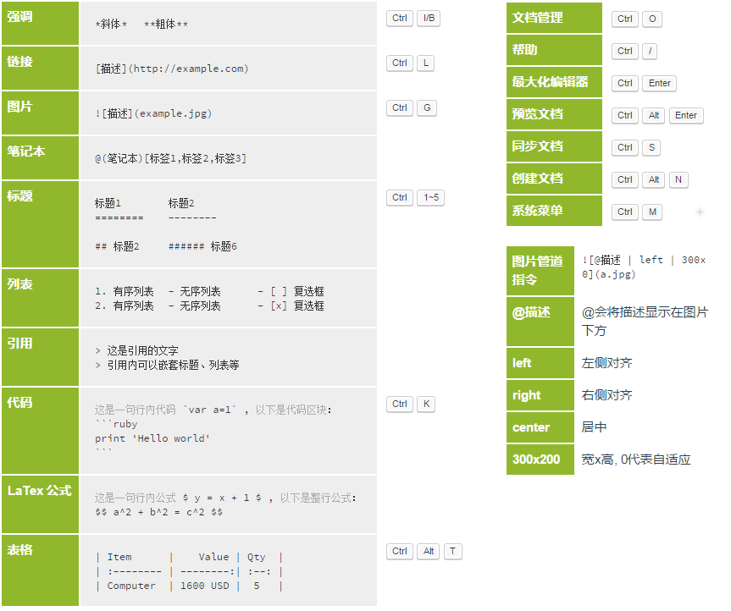Click the I/B shortcut keycap
The height and width of the screenshot is (611, 731).
click(428, 18)
